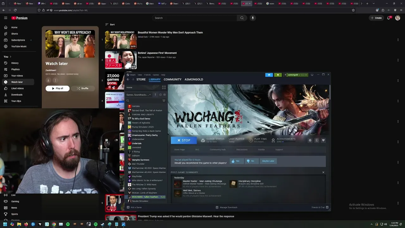Image resolution: width=405 pixels, height=228 pixels.
Task: Switch to the Steam COMMUNITY tab
Action: pyautogui.click(x=172, y=79)
